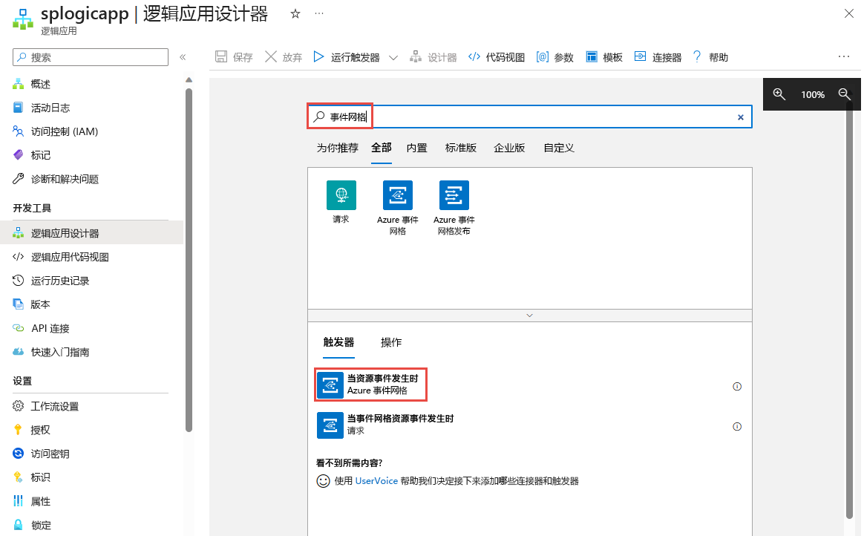864x536 pixels.
Task: Switch to the 内置 tab
Action: click(x=416, y=148)
